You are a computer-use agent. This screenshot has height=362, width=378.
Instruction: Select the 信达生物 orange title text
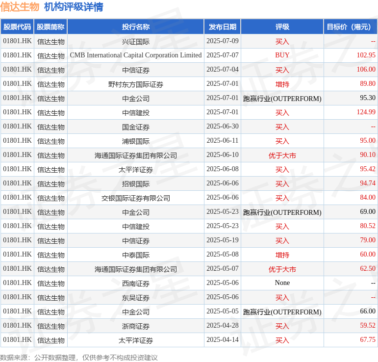tap(20, 7)
